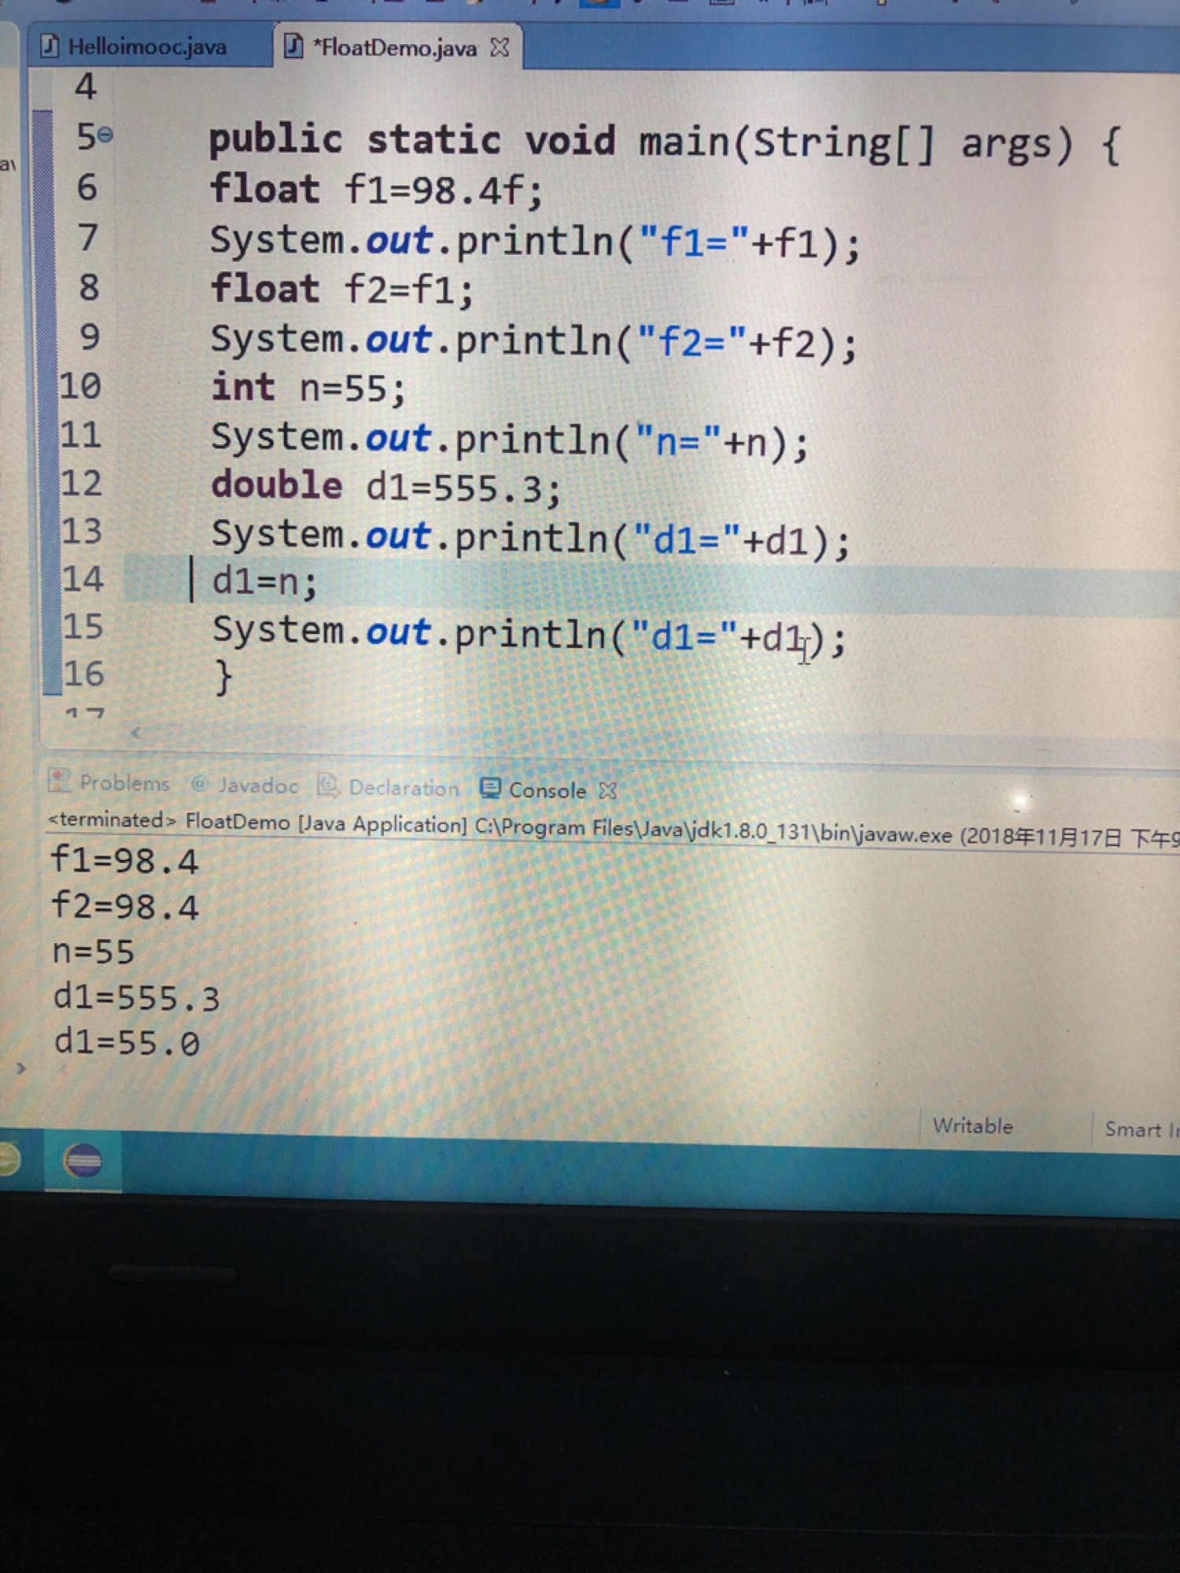
Task: Place cursor on 'float f1=98.4f;' line
Action: click(x=376, y=190)
